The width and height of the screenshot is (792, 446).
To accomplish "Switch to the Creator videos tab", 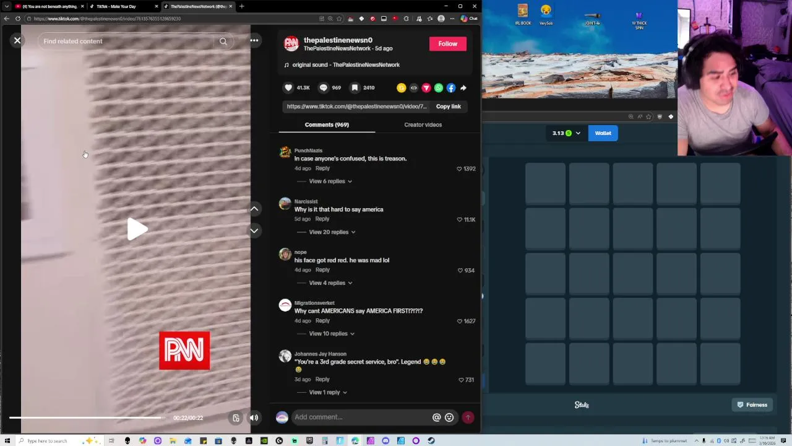I will [423, 125].
